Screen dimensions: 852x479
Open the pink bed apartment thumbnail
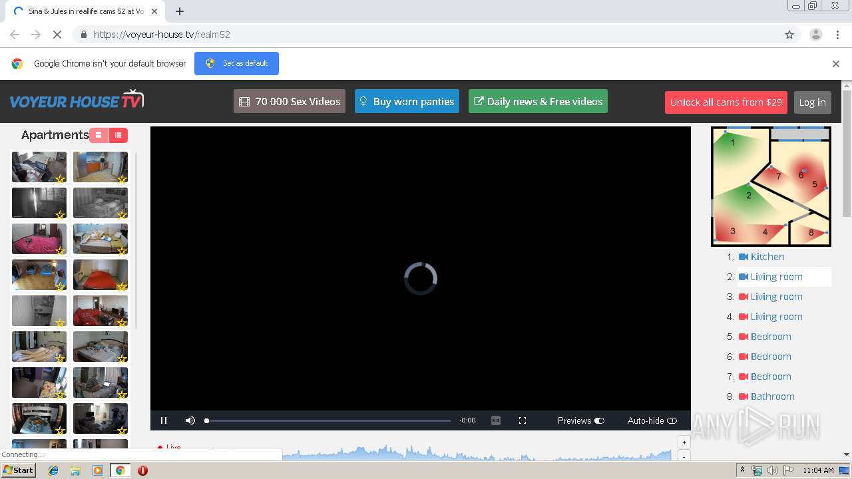(x=39, y=239)
